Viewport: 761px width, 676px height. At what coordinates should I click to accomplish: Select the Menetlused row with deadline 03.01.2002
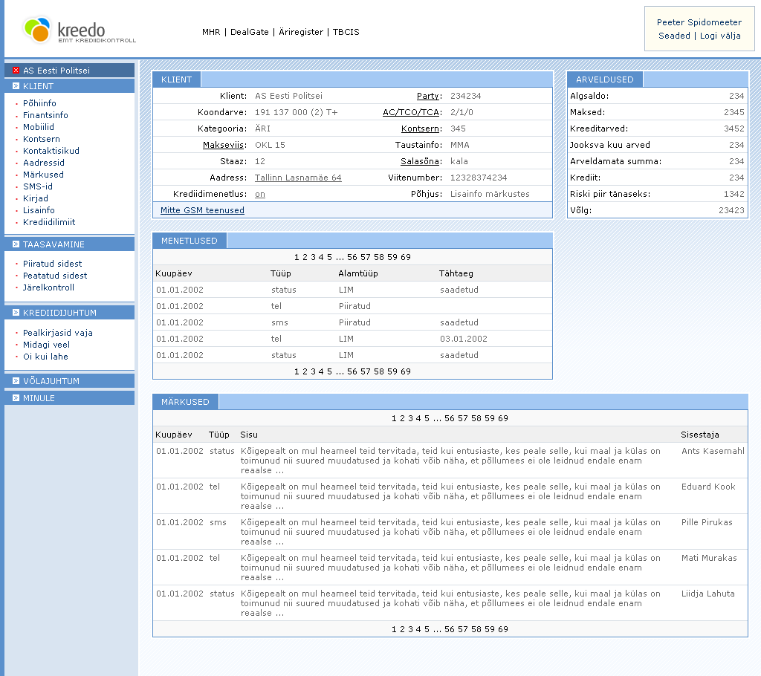pyautogui.click(x=353, y=339)
